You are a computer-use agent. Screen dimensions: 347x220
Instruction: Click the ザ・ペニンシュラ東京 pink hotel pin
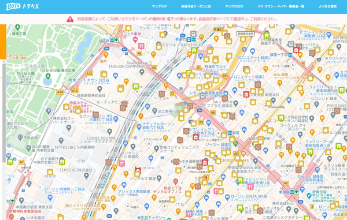135,40
